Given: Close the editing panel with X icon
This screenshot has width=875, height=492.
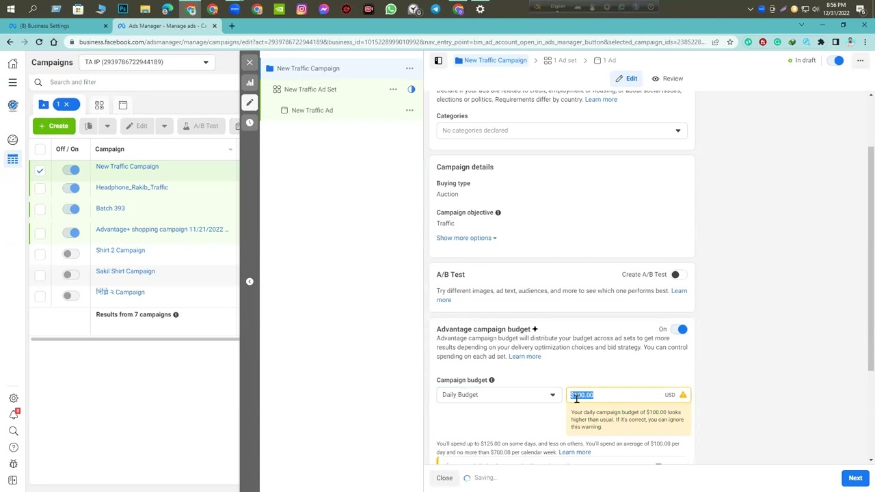Looking at the screenshot, I should coord(250,62).
